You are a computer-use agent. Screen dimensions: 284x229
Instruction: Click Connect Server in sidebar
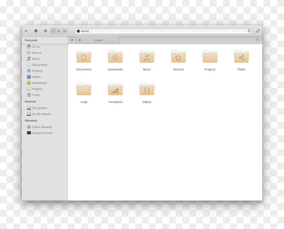pyautogui.click(x=42, y=133)
